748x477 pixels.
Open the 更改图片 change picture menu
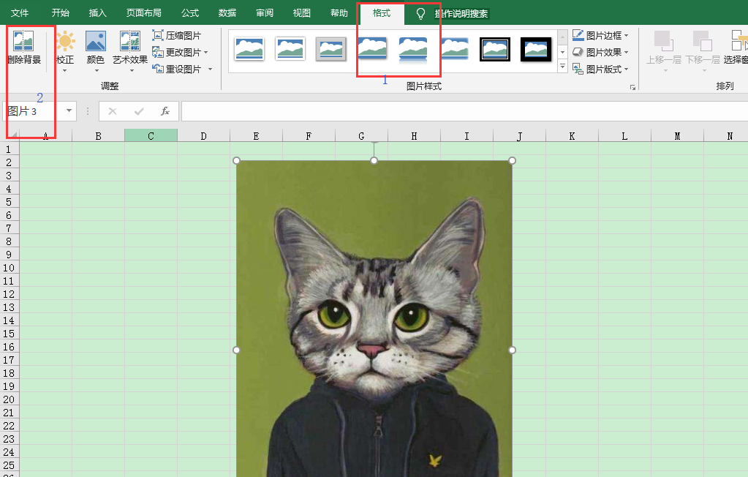click(x=180, y=52)
